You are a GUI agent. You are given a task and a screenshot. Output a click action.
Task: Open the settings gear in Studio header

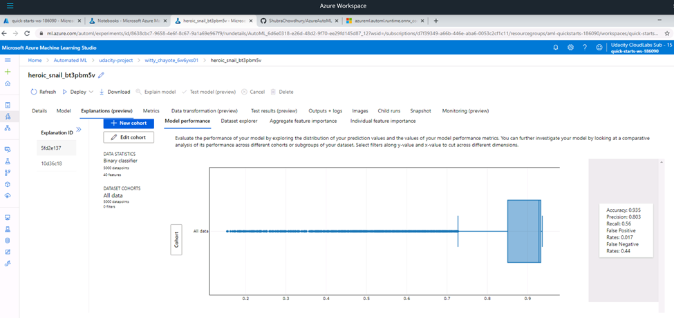click(570, 48)
